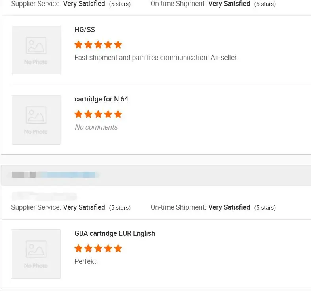The height and width of the screenshot is (291, 311).
Task: Click fifth star of N 64 cartridge rating
Action: 118,114
